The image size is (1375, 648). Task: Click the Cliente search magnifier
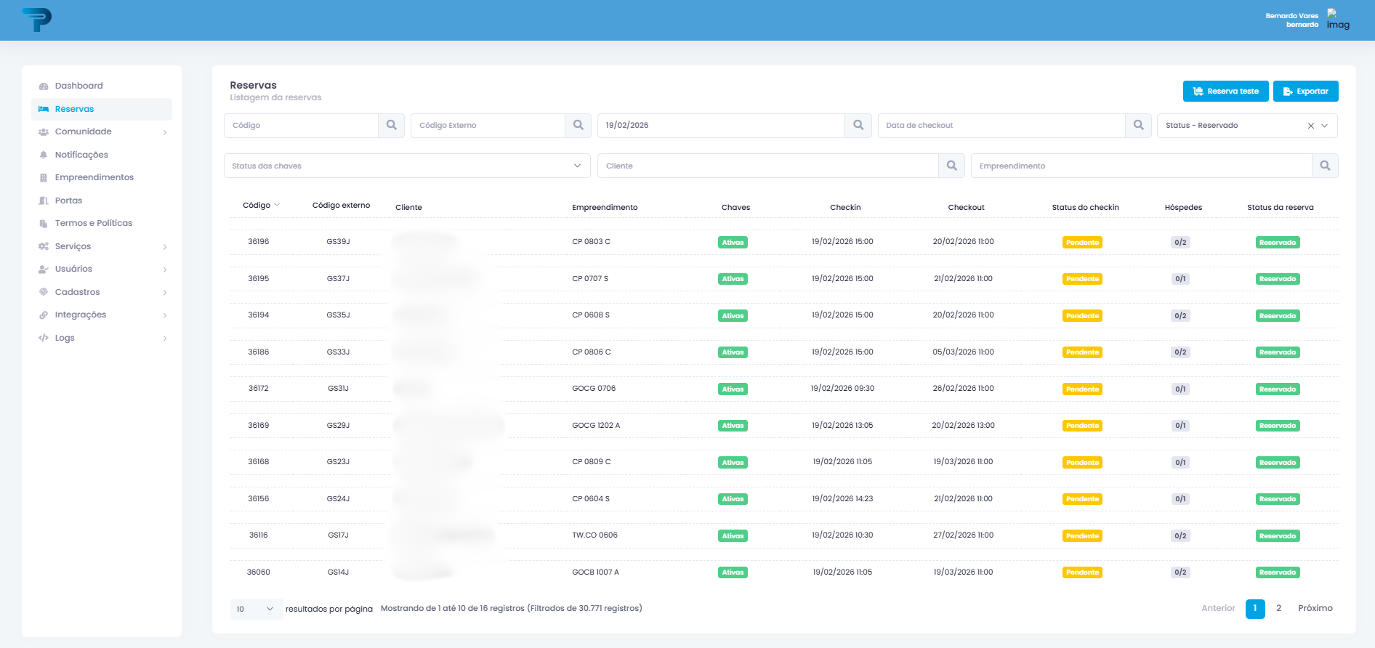[x=952, y=166]
